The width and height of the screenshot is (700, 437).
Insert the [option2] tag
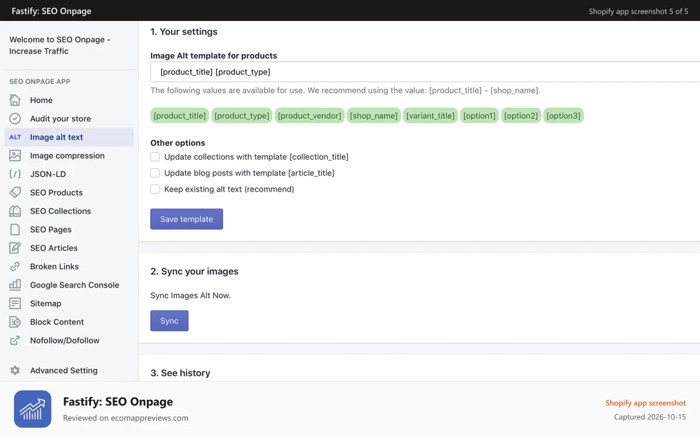pos(521,116)
